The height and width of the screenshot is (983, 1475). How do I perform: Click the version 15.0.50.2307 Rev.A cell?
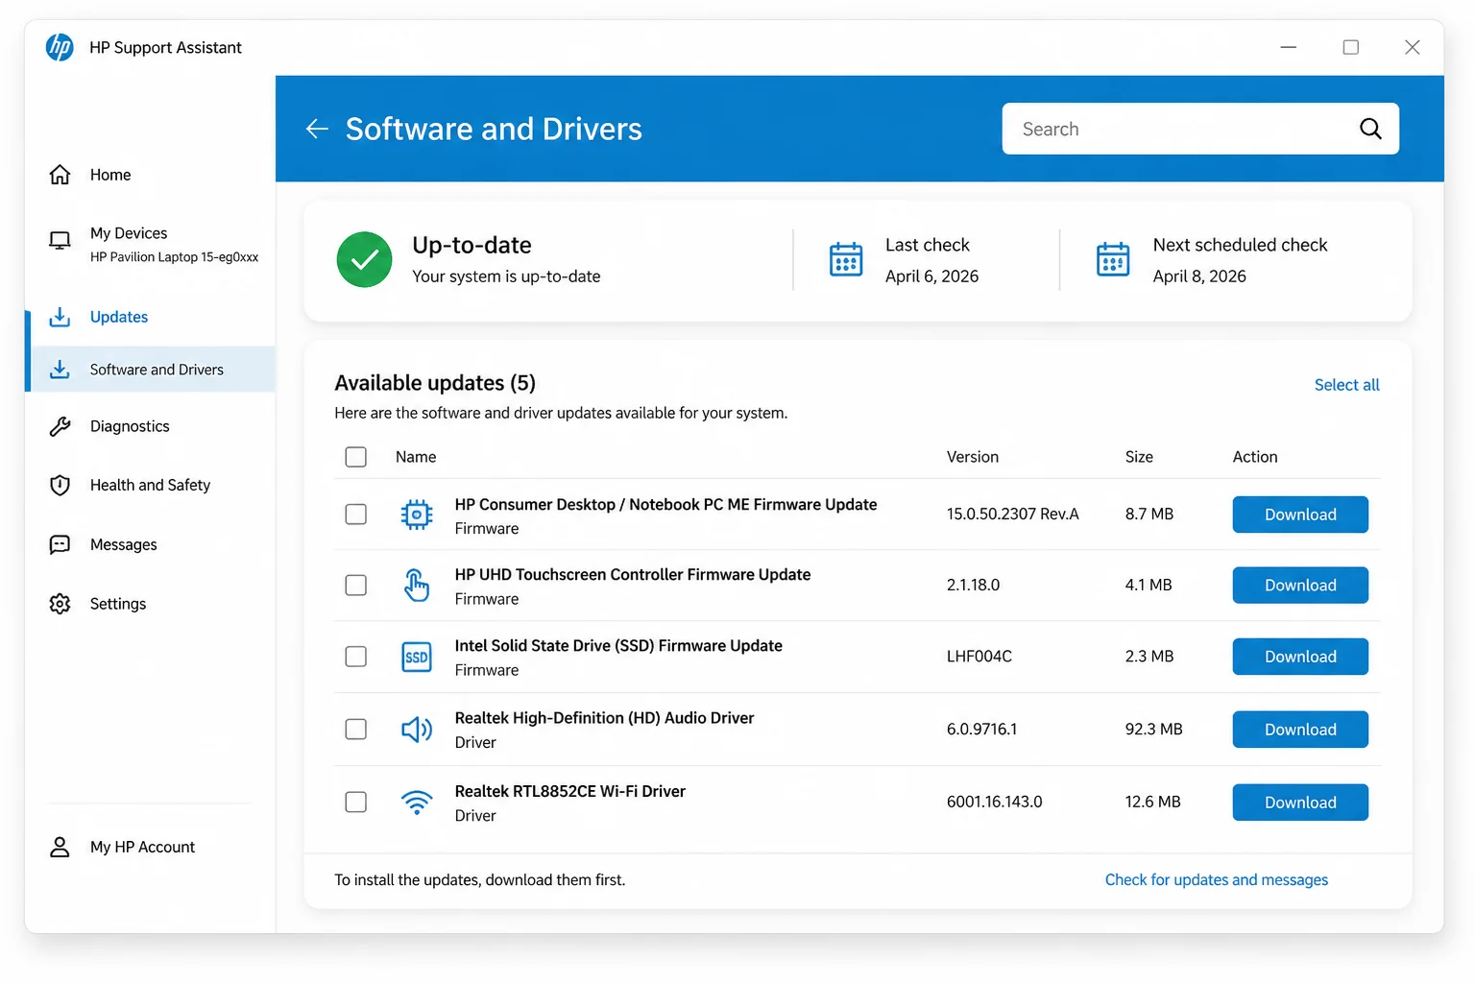[1013, 515]
